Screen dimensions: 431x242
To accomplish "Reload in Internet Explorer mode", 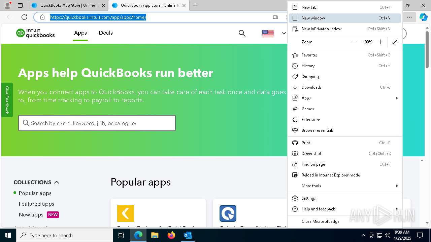I will pyautogui.click(x=345, y=175).
